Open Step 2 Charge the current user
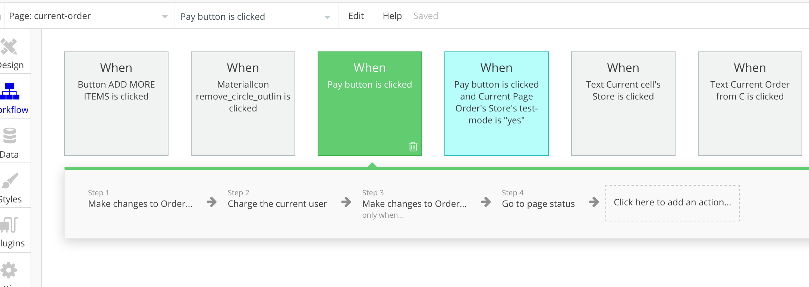Image resolution: width=809 pixels, height=287 pixels. click(x=277, y=204)
